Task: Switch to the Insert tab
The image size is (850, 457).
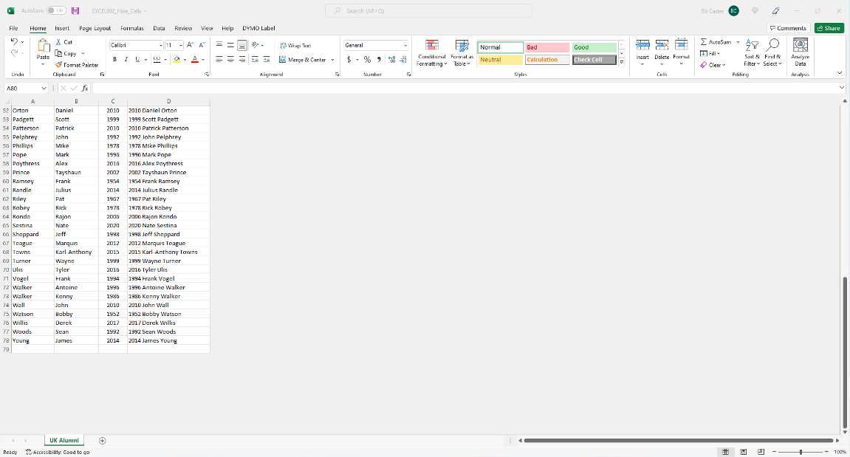Action: [x=62, y=28]
